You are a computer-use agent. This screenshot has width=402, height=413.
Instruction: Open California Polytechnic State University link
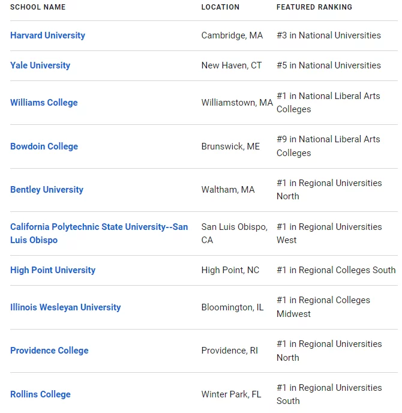coord(99,234)
